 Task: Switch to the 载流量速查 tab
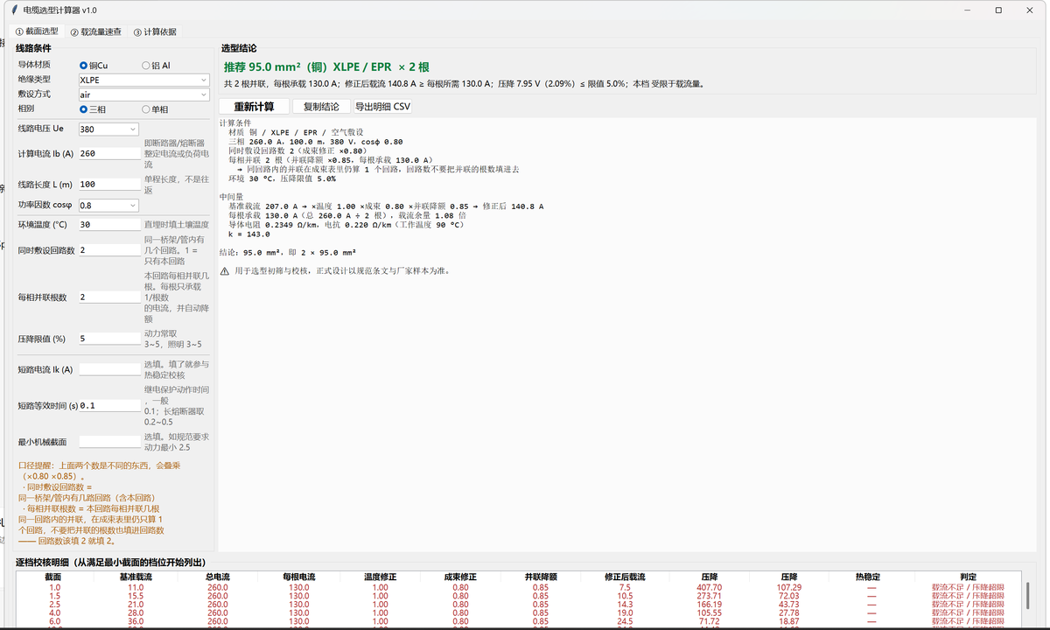[x=96, y=31]
